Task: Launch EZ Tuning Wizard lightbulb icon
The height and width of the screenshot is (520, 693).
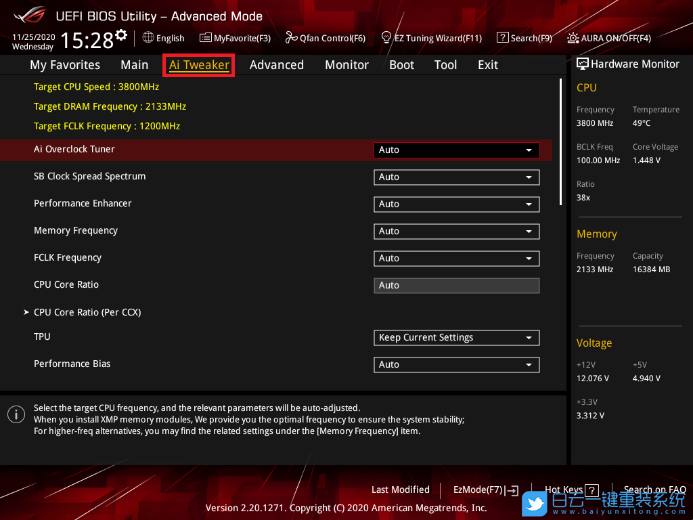Action: pyautogui.click(x=386, y=37)
